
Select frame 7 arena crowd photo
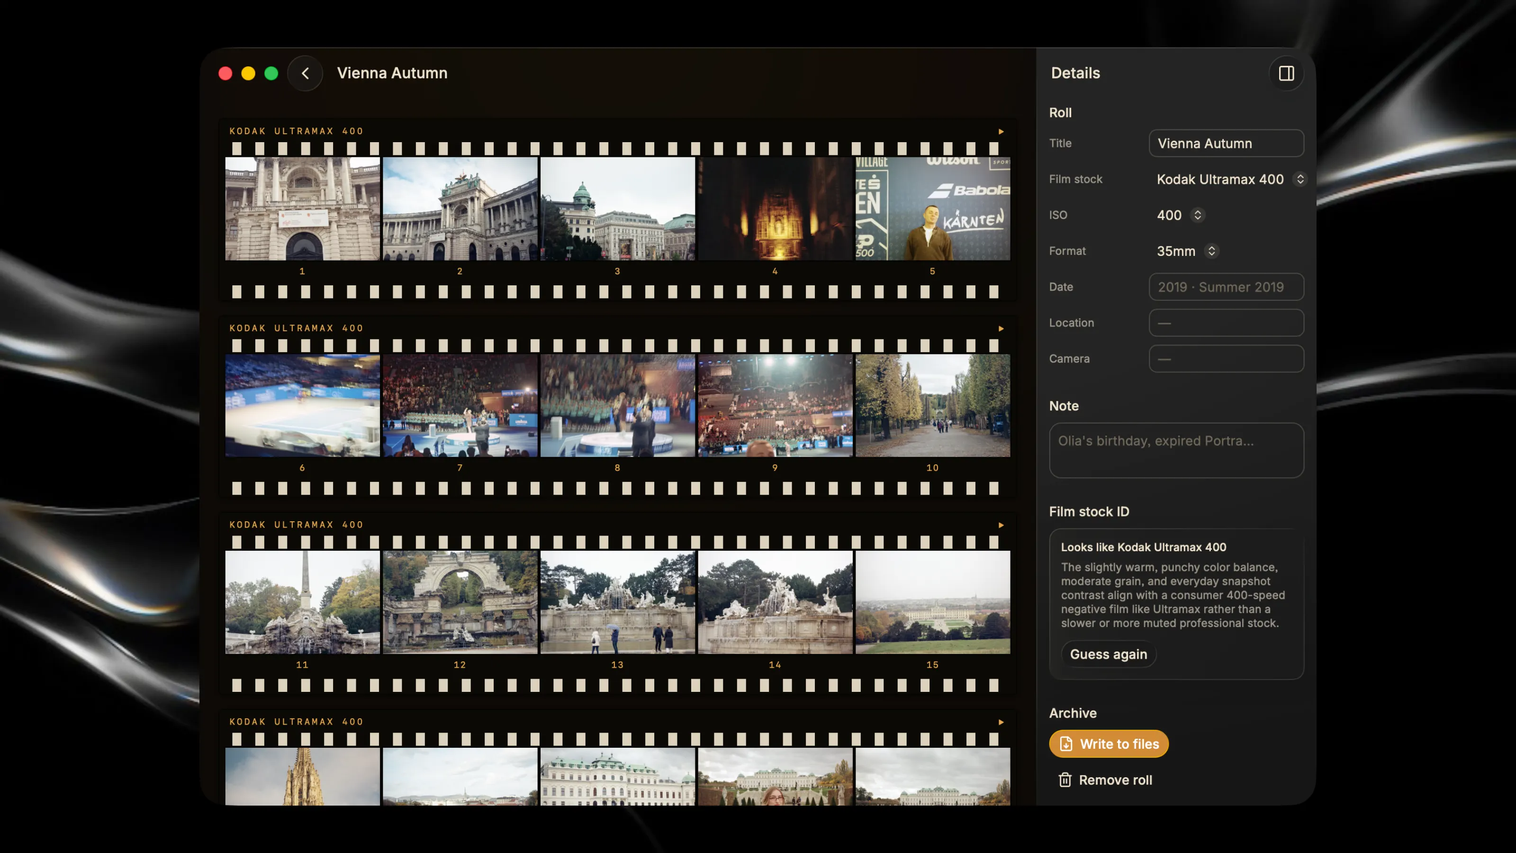(460, 406)
